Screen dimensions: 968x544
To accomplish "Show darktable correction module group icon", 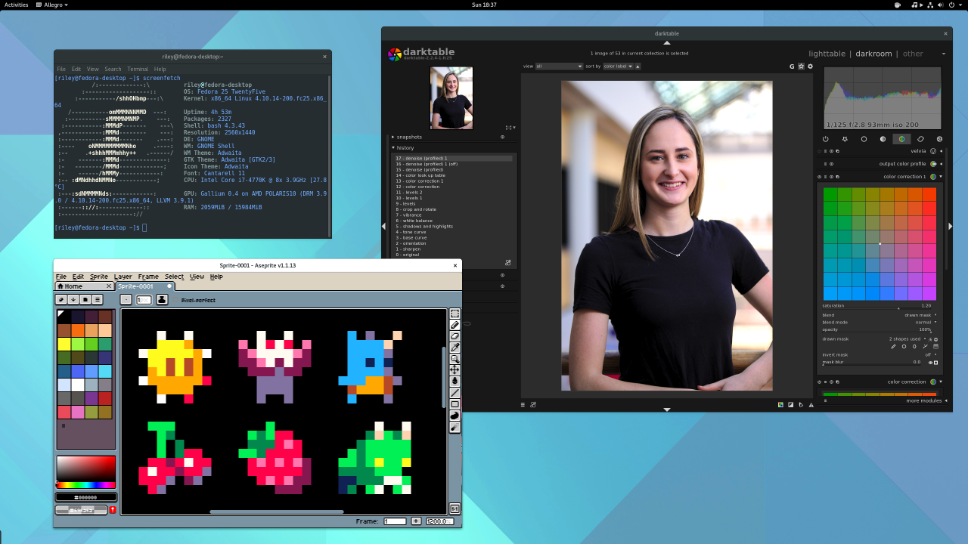I will [920, 139].
